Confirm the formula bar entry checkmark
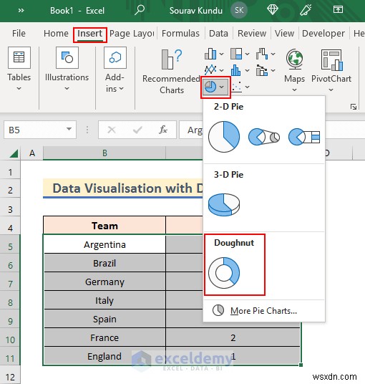Viewport: 365px width, 384px height. point(137,130)
